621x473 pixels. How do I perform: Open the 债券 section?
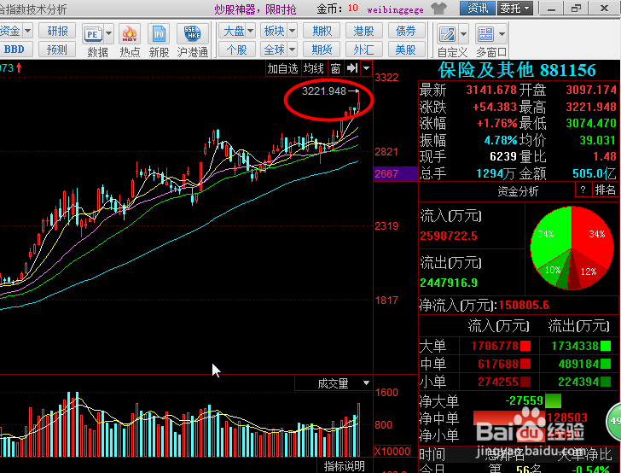405,31
